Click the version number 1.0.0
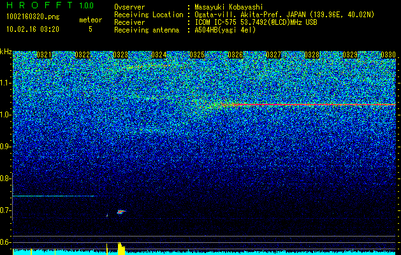Viewport: 401px width, 255px height. click(x=86, y=6)
